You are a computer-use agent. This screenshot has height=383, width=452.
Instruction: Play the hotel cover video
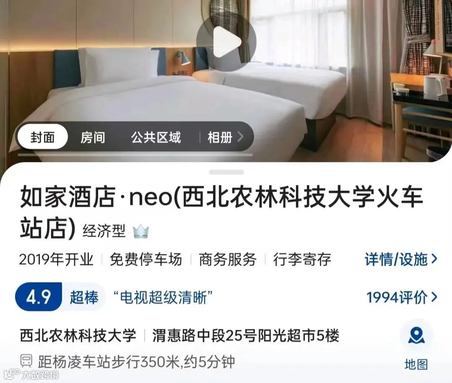pyautogui.click(x=226, y=42)
